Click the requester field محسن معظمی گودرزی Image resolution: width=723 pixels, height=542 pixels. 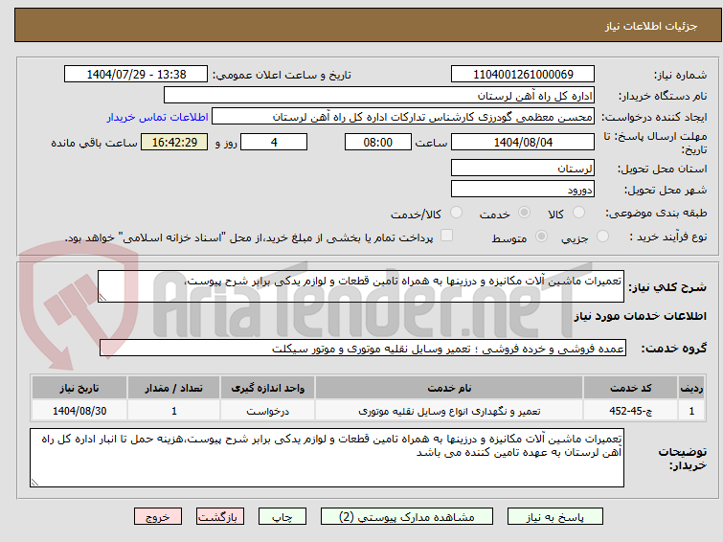point(402,117)
